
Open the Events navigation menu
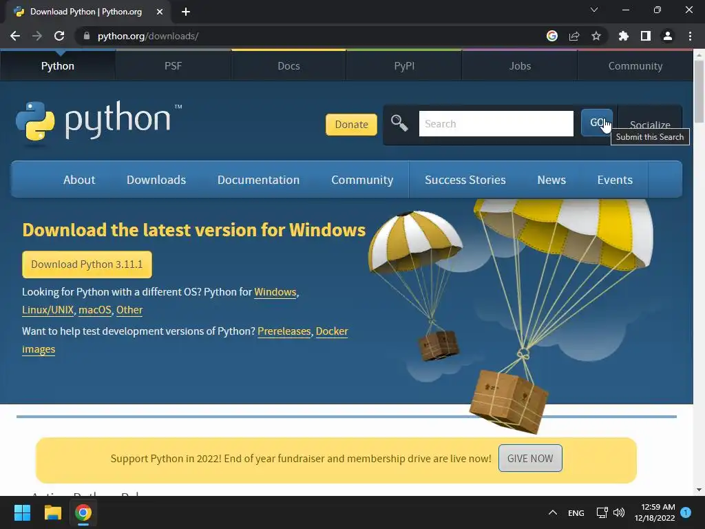tap(615, 180)
